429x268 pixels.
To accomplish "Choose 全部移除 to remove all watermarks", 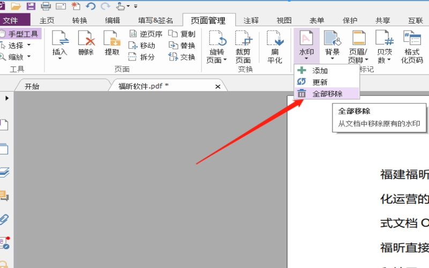I will 327,93.
